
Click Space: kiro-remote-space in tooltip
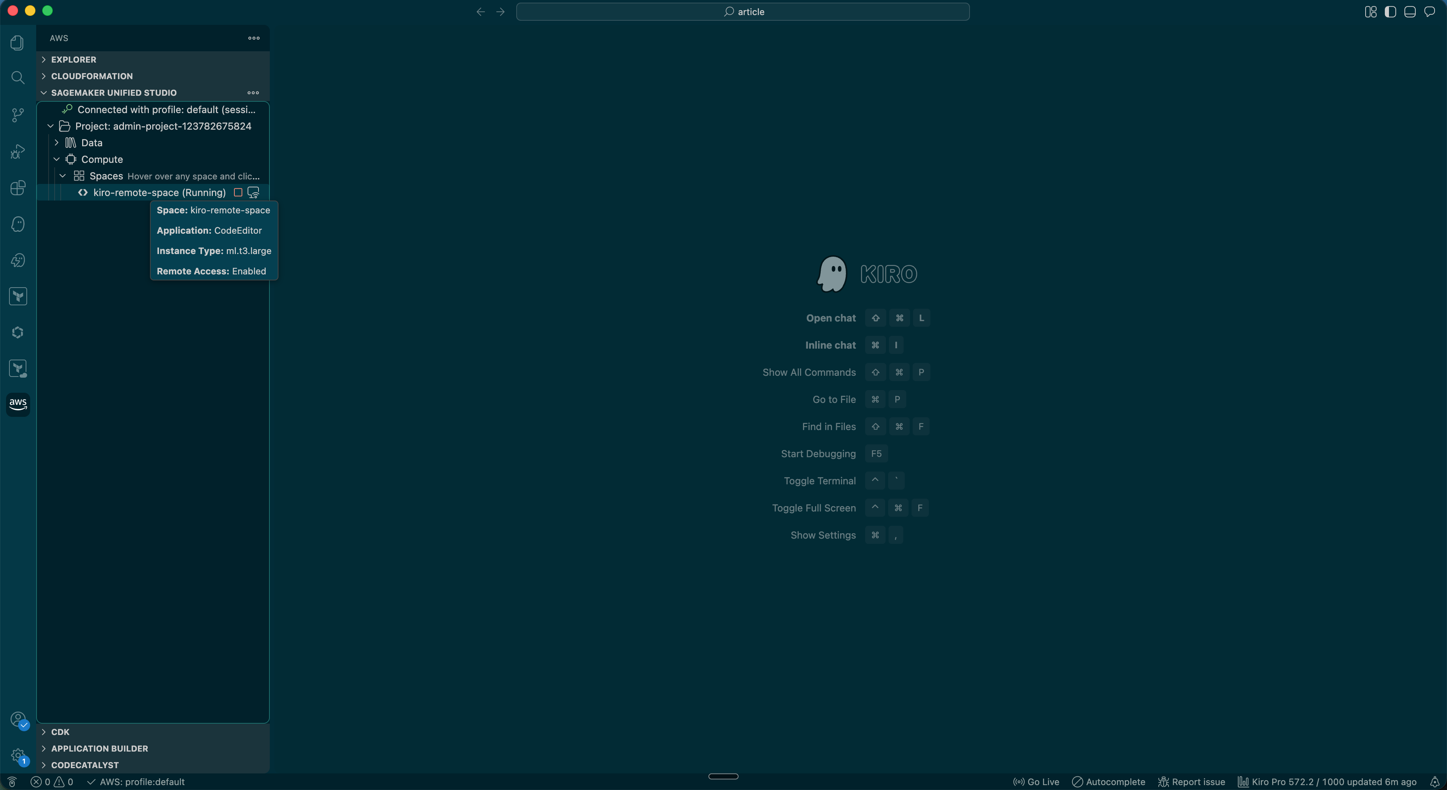pos(213,210)
